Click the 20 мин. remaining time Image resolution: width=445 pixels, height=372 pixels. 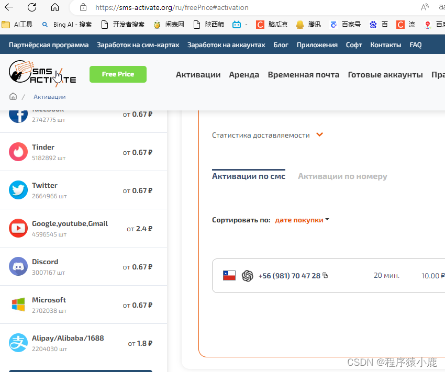[x=386, y=275]
